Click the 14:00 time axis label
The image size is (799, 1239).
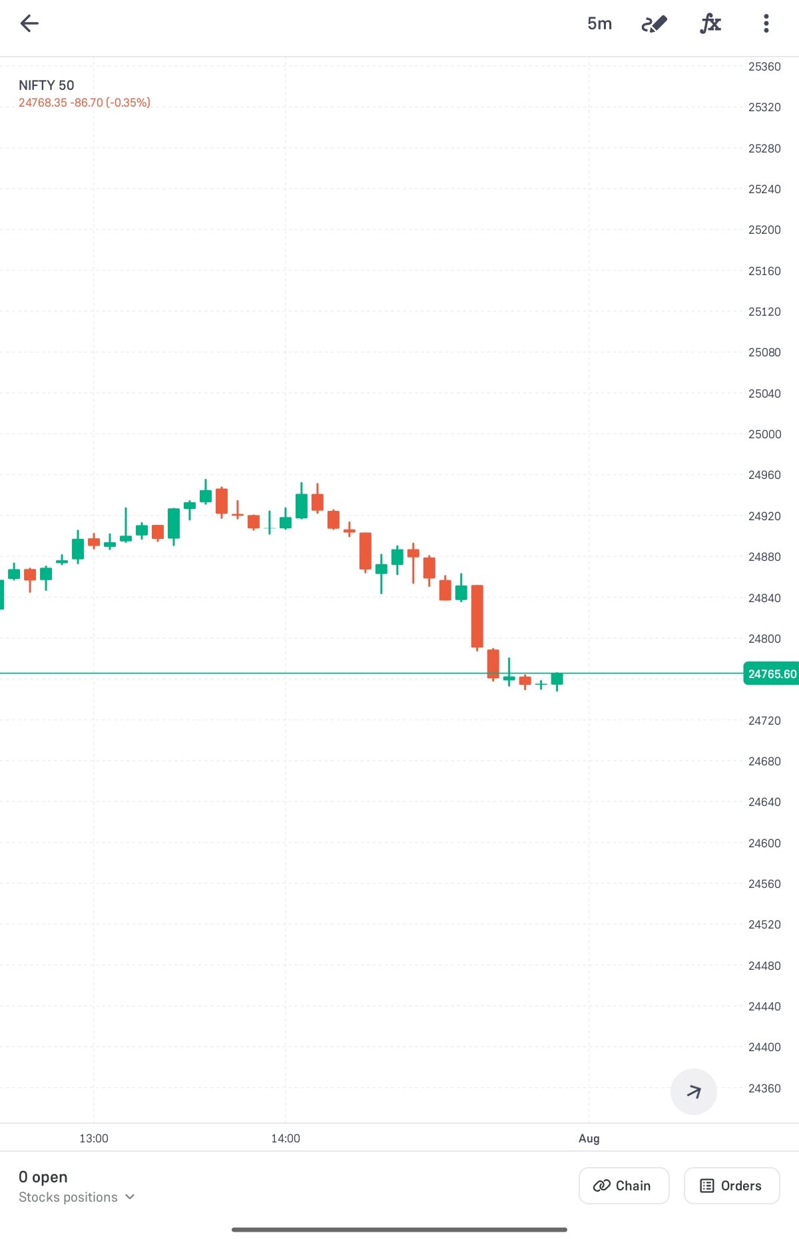click(286, 1138)
